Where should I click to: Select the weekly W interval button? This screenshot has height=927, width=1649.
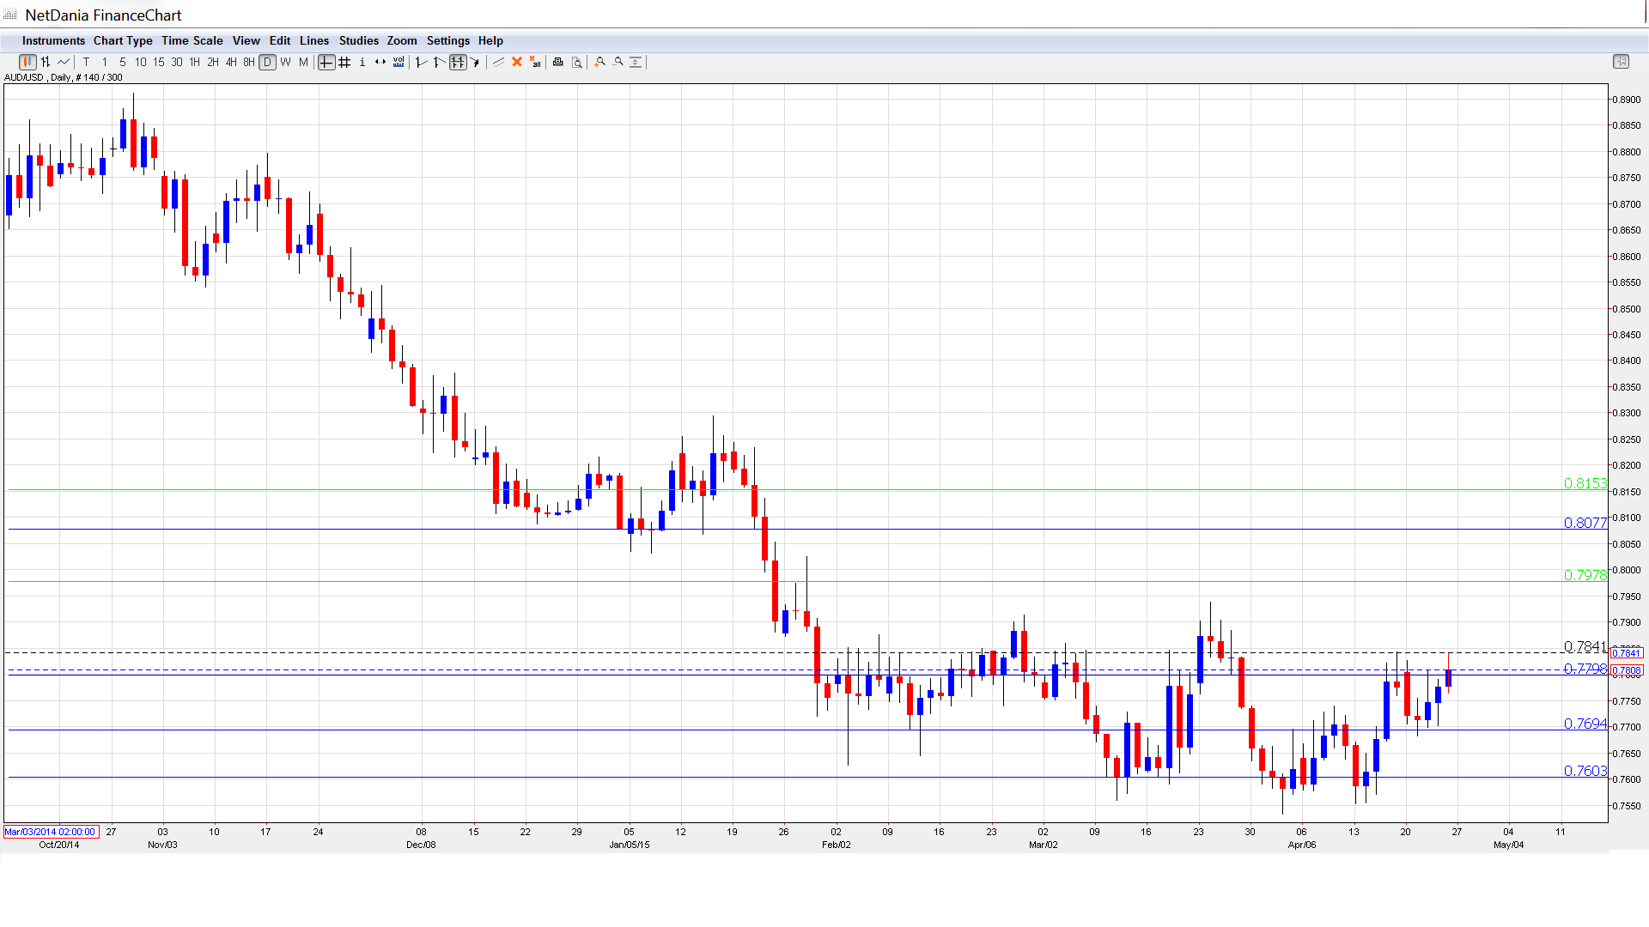(x=285, y=62)
